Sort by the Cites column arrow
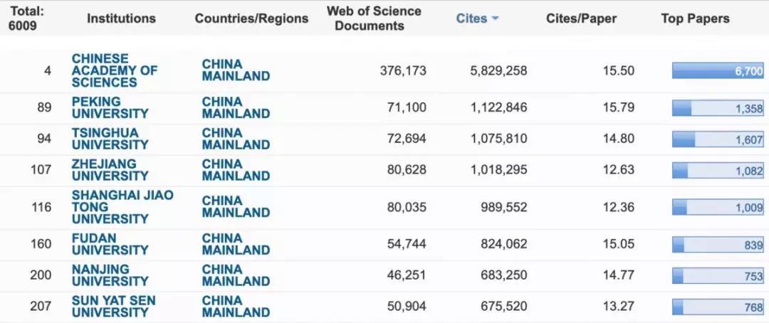Screen dimensions: 769x323 click(x=495, y=19)
